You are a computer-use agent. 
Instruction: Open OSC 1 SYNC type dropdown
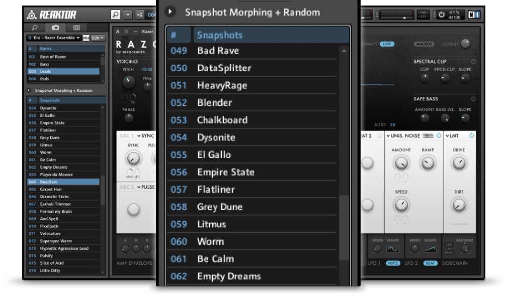tap(146, 136)
